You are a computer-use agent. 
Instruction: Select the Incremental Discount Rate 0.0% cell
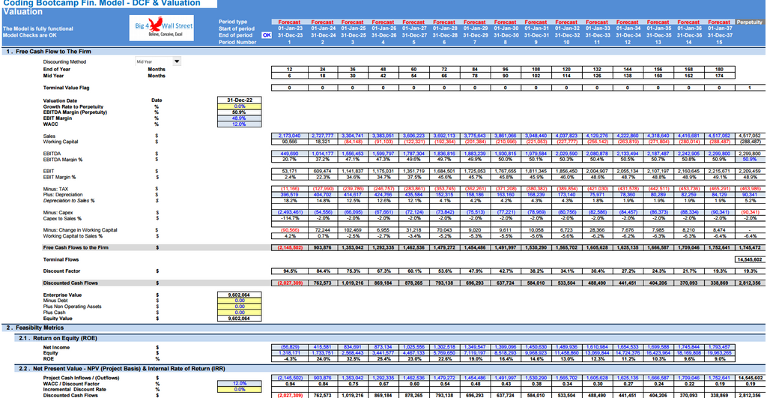(x=239, y=389)
